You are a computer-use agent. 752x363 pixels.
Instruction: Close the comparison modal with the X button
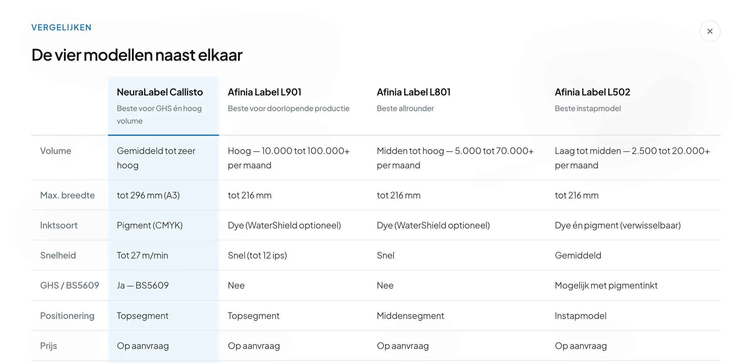coord(710,31)
